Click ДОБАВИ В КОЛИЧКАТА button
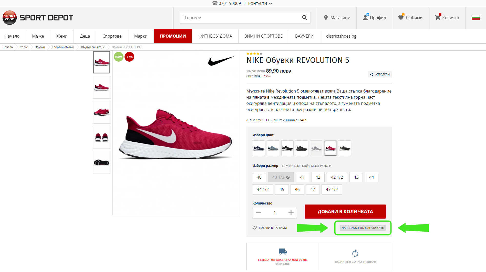This screenshot has width=486, height=272. [x=345, y=212]
